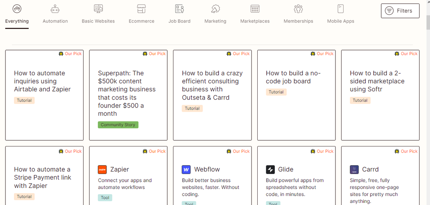Viewport: 430px width, 205px height.
Task: Click the Memberships people icon
Action: [x=298, y=9]
